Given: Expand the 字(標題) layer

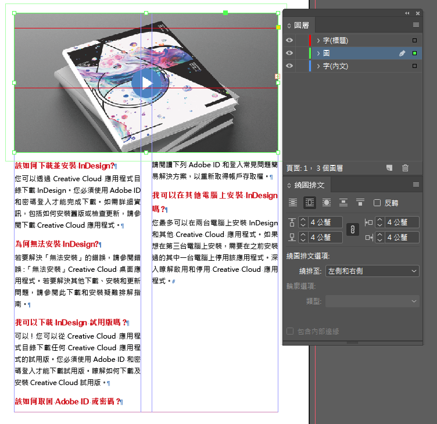Looking at the screenshot, I should 318,41.
